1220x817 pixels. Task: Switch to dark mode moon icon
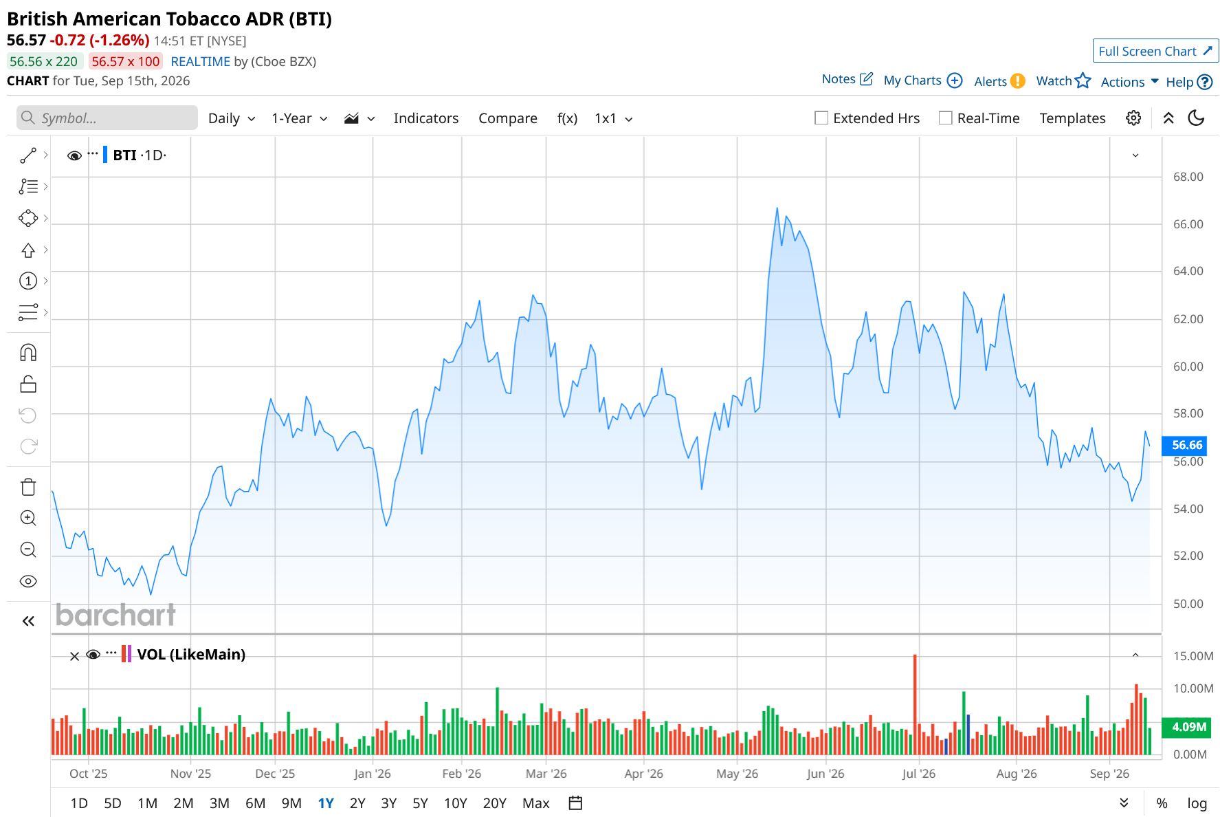click(x=1197, y=118)
